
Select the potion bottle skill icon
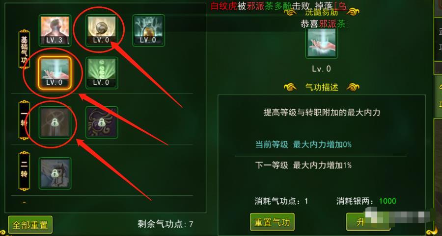(148, 30)
